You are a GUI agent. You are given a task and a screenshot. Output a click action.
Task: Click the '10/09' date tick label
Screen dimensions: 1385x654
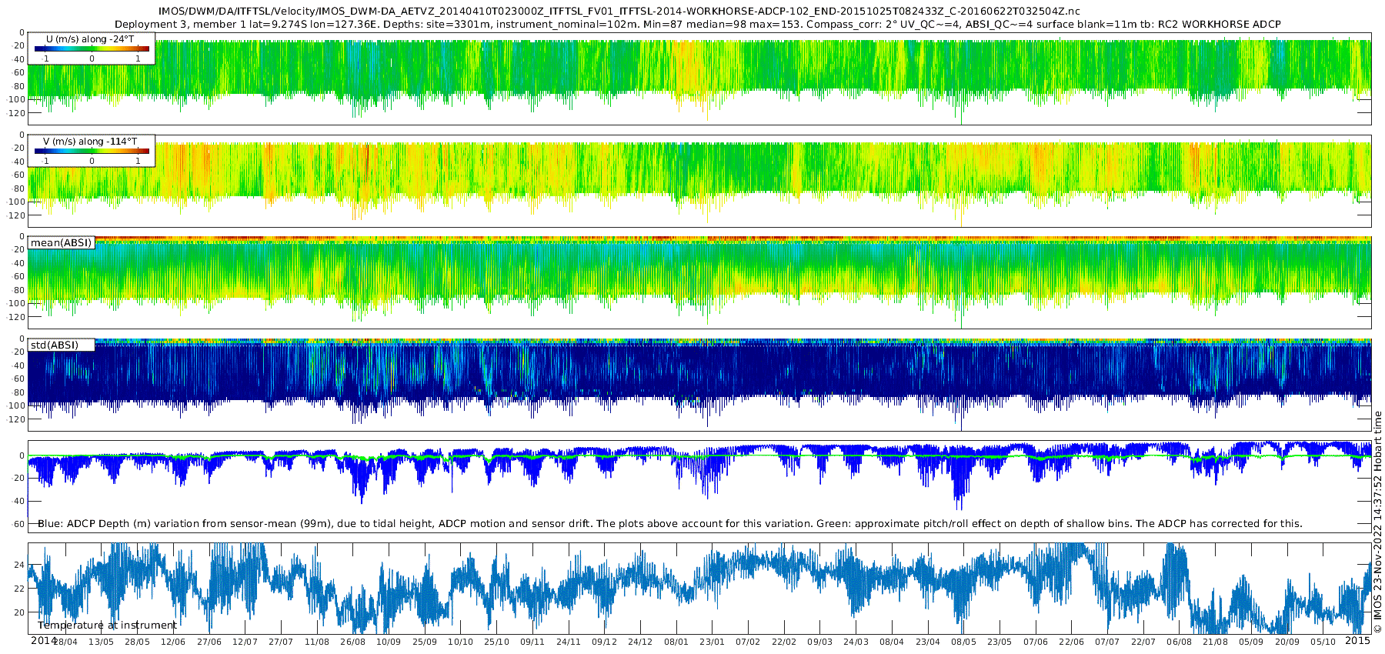pyautogui.click(x=389, y=642)
